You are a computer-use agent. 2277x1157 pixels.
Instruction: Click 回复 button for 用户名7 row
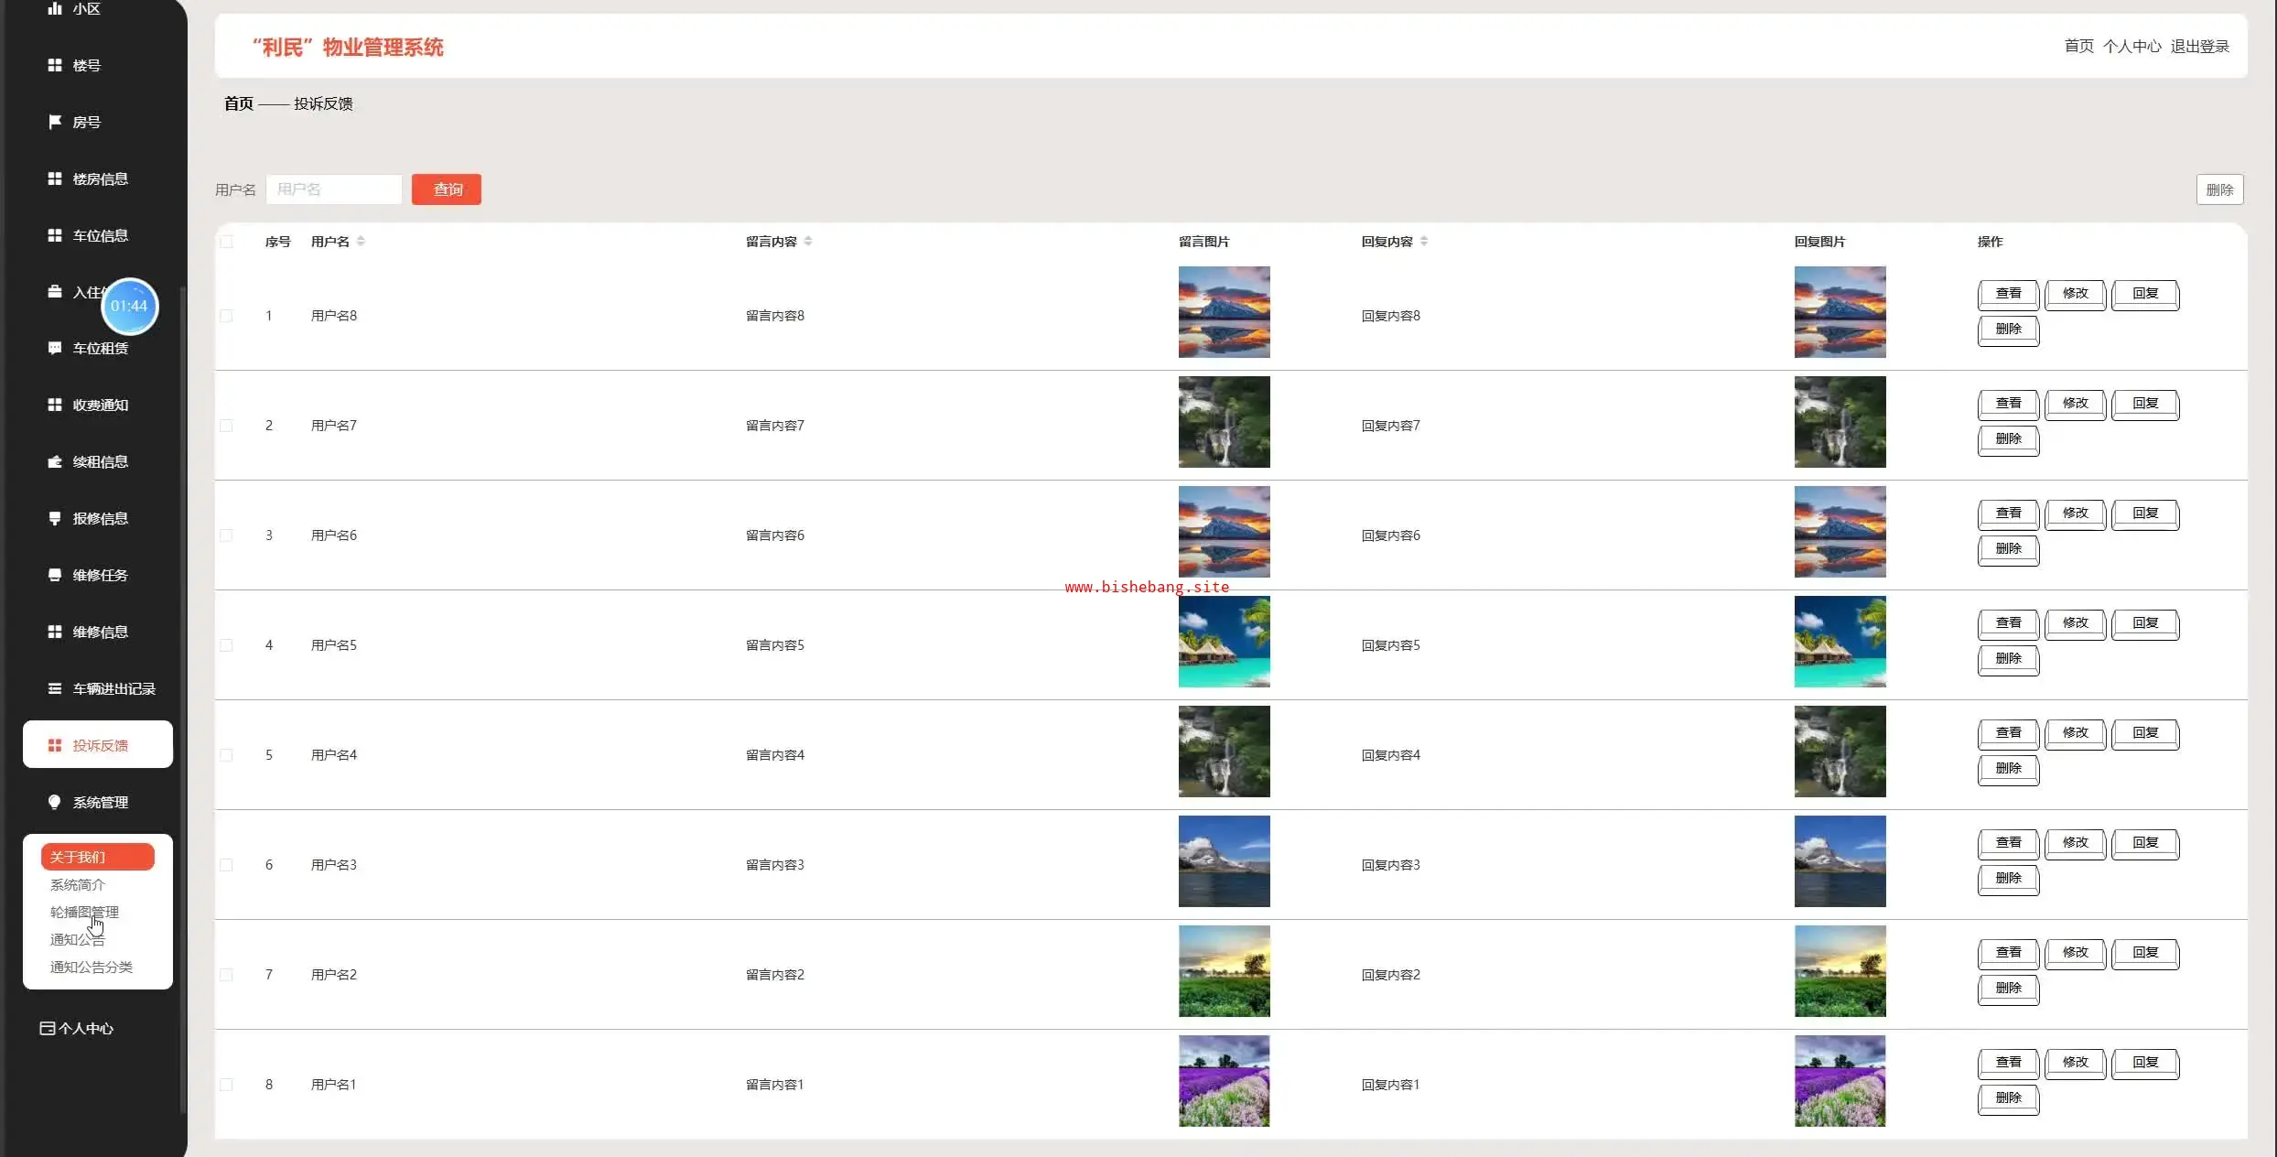[x=2145, y=404]
